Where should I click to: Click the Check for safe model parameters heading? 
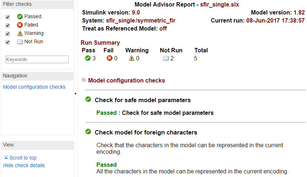(x=143, y=100)
